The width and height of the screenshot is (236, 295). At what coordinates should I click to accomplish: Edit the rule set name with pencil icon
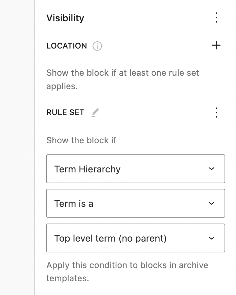click(95, 112)
